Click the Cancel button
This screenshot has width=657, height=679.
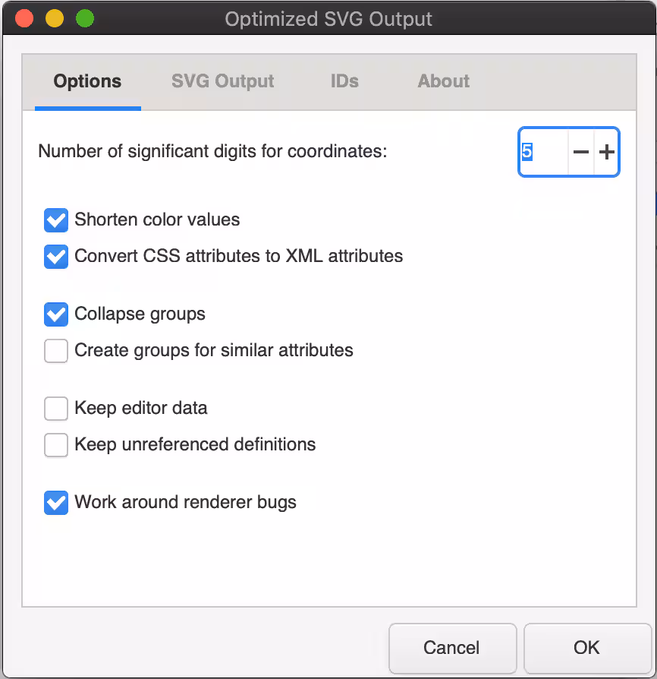coord(452,648)
